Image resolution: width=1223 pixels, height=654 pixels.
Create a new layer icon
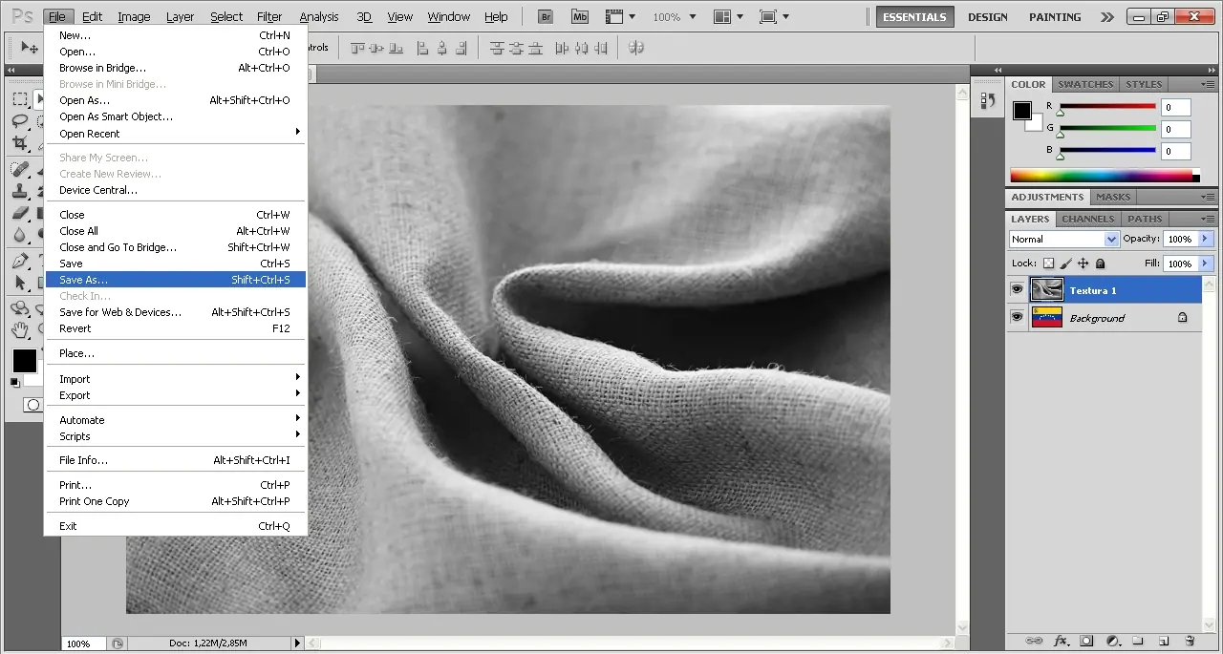pyautogui.click(x=1164, y=641)
